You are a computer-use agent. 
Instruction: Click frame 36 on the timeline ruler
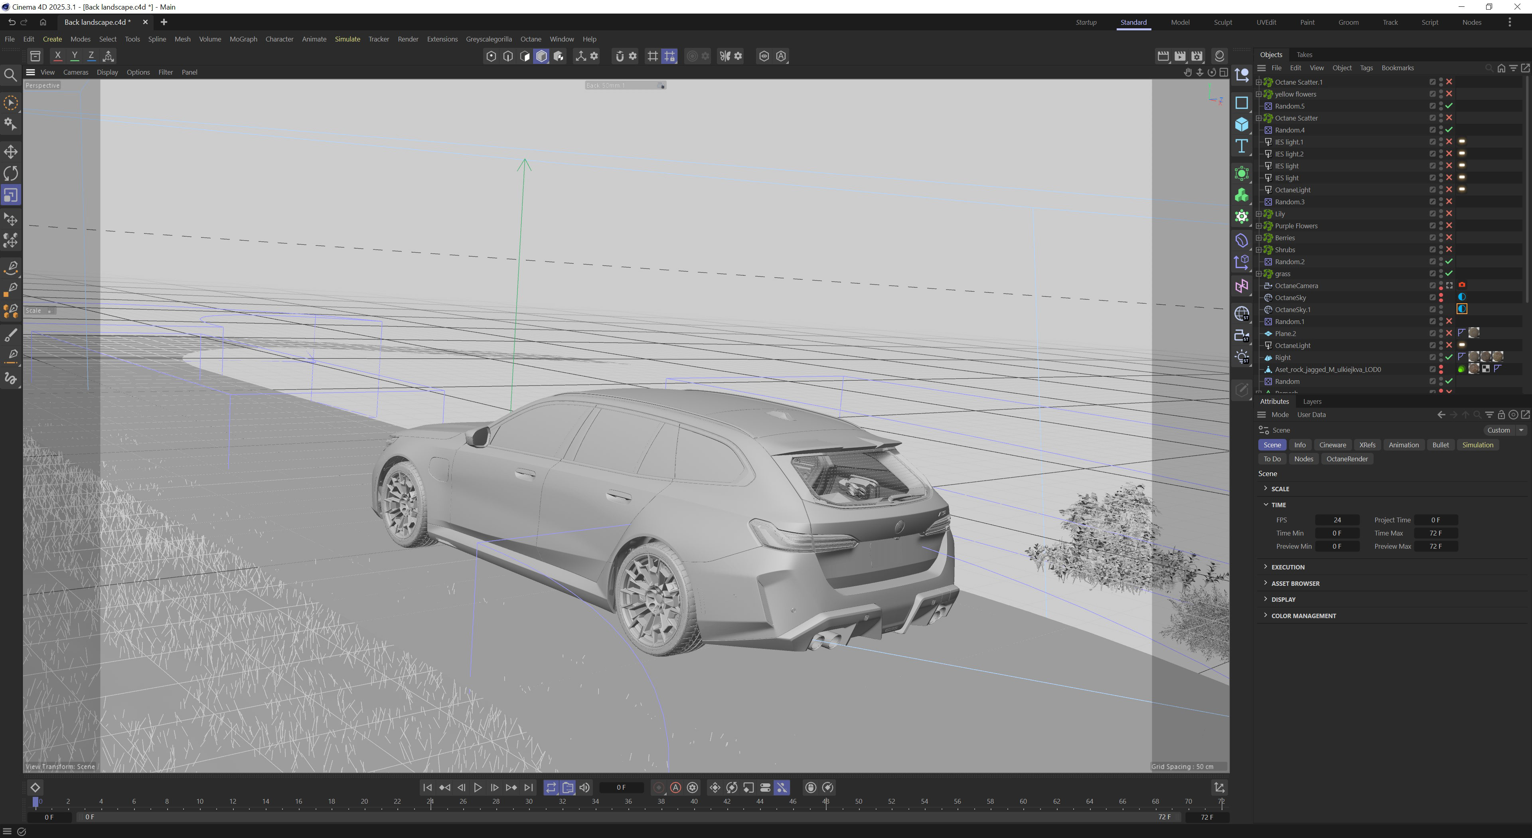[628, 802]
